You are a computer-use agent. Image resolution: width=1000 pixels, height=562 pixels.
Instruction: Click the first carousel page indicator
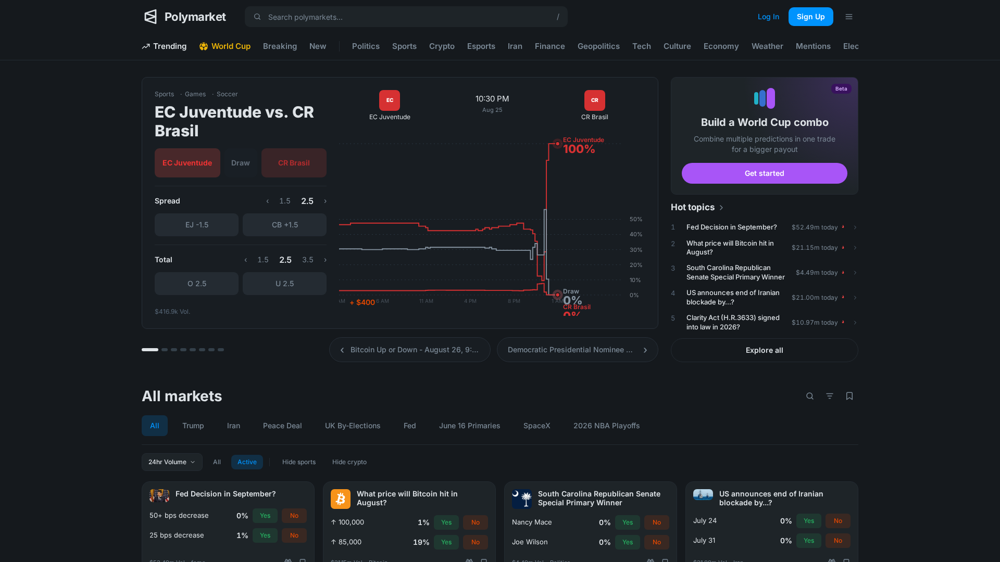pyautogui.click(x=150, y=350)
